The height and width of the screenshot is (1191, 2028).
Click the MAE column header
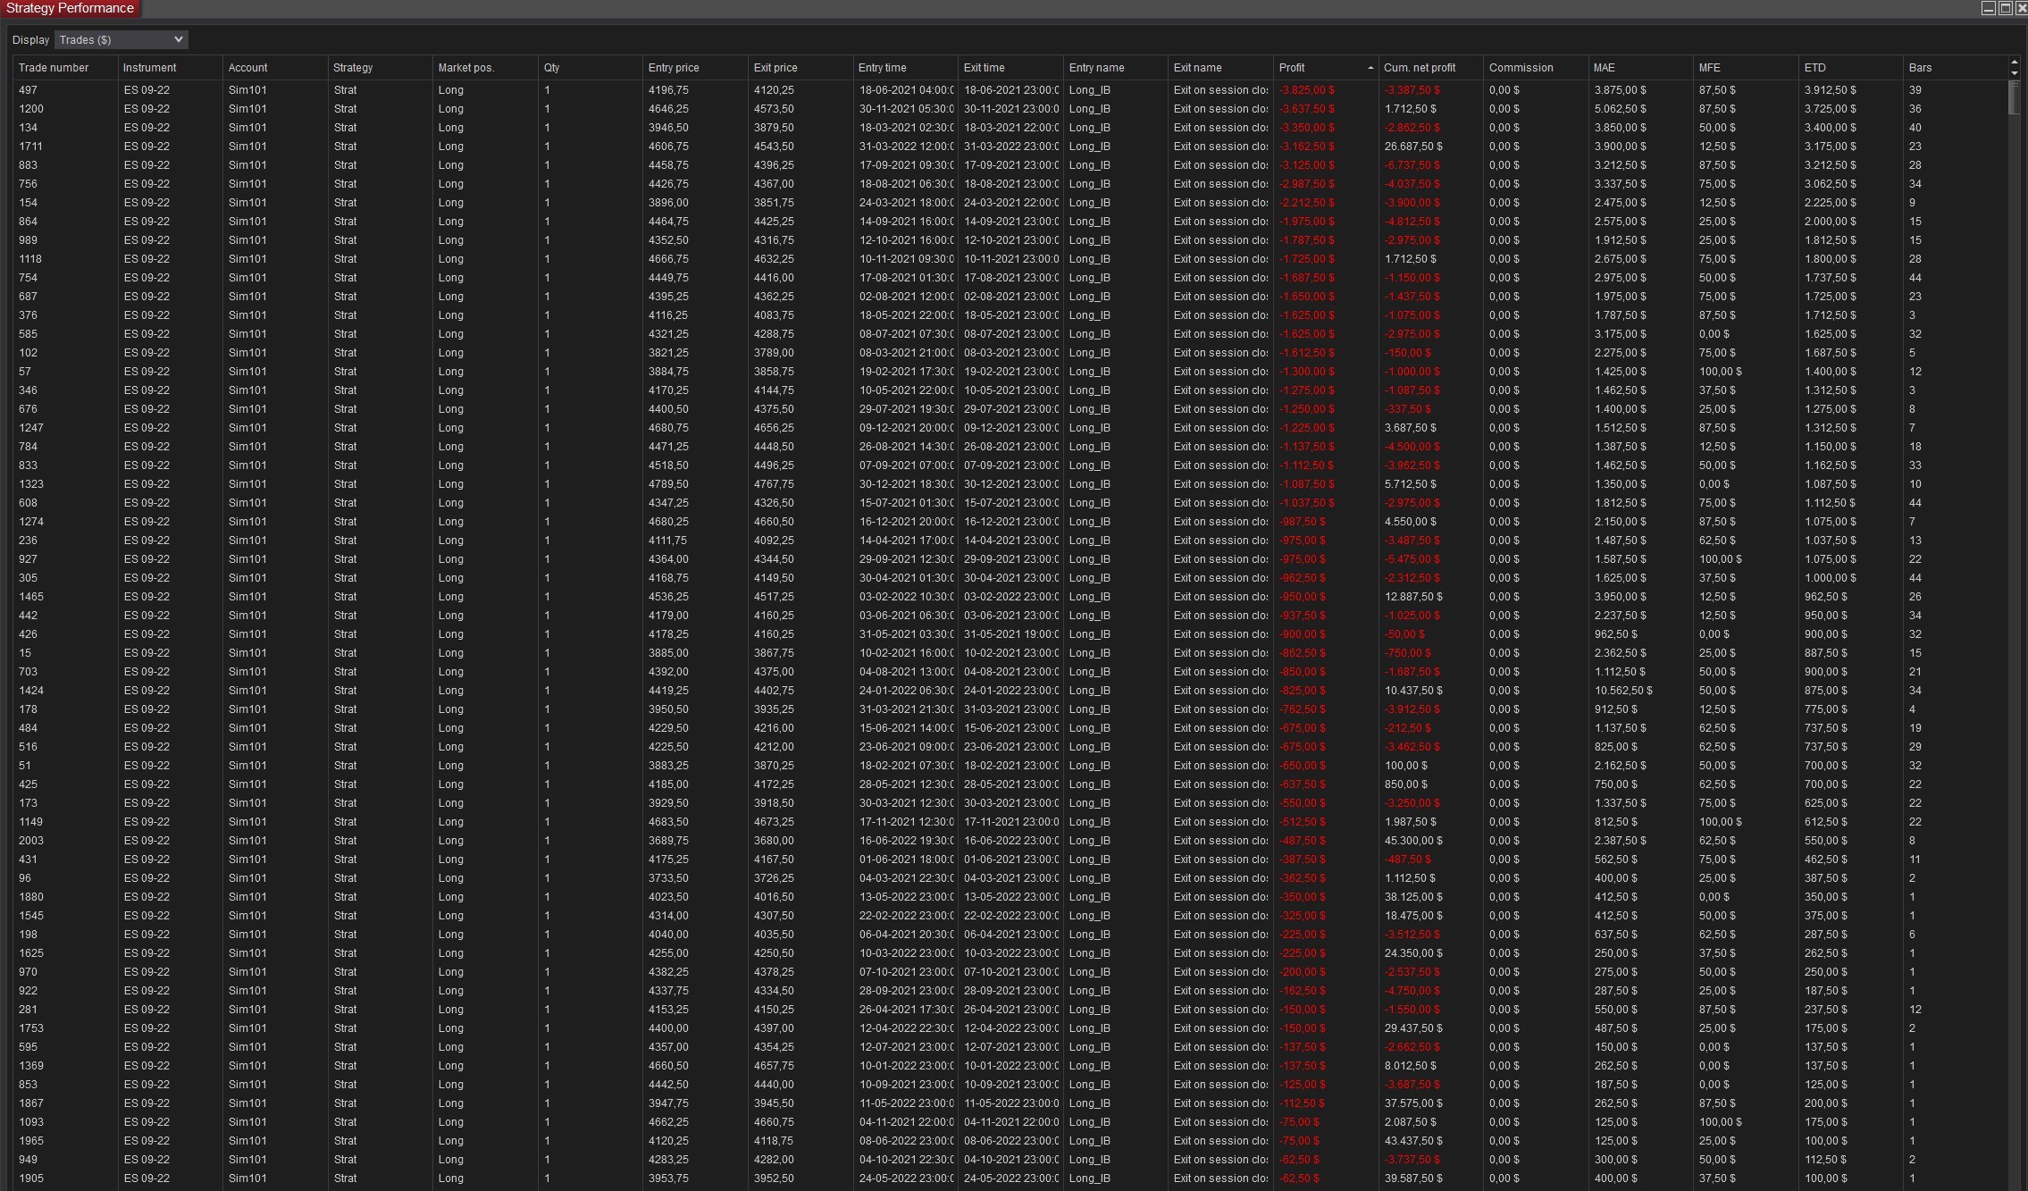pyautogui.click(x=1604, y=68)
